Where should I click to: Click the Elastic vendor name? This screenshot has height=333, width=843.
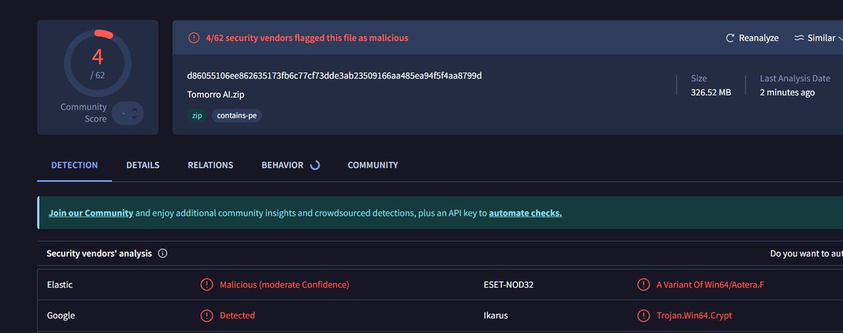tap(60, 285)
